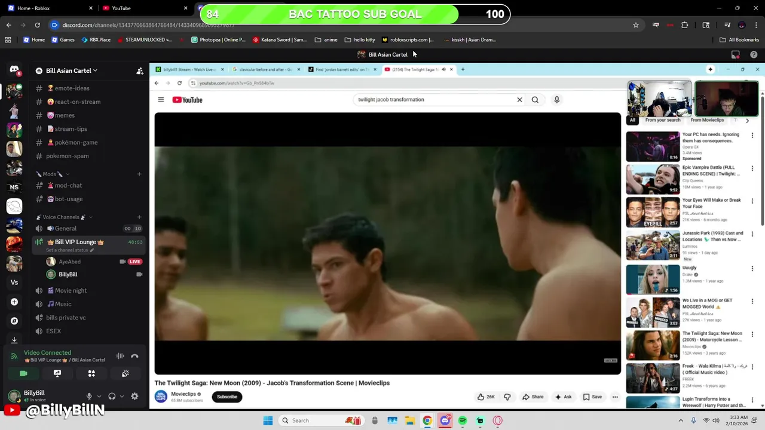The height and width of the screenshot is (430, 765).
Task: Click the YouTube logo home link
Action: pyautogui.click(x=187, y=100)
